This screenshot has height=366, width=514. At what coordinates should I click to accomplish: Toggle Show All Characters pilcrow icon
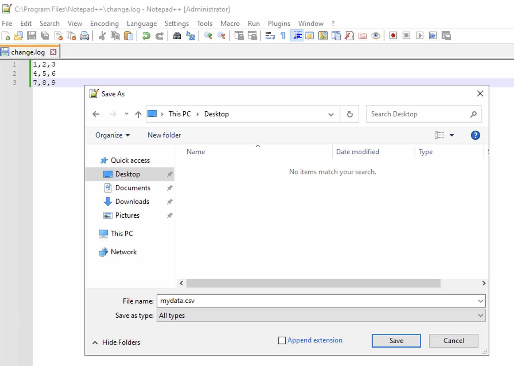click(x=283, y=36)
